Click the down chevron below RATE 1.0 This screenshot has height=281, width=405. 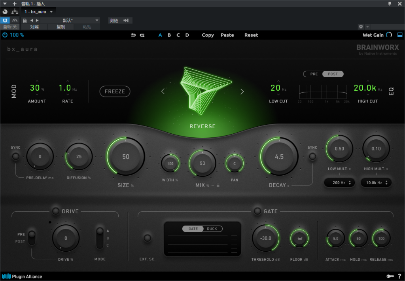(68, 95)
